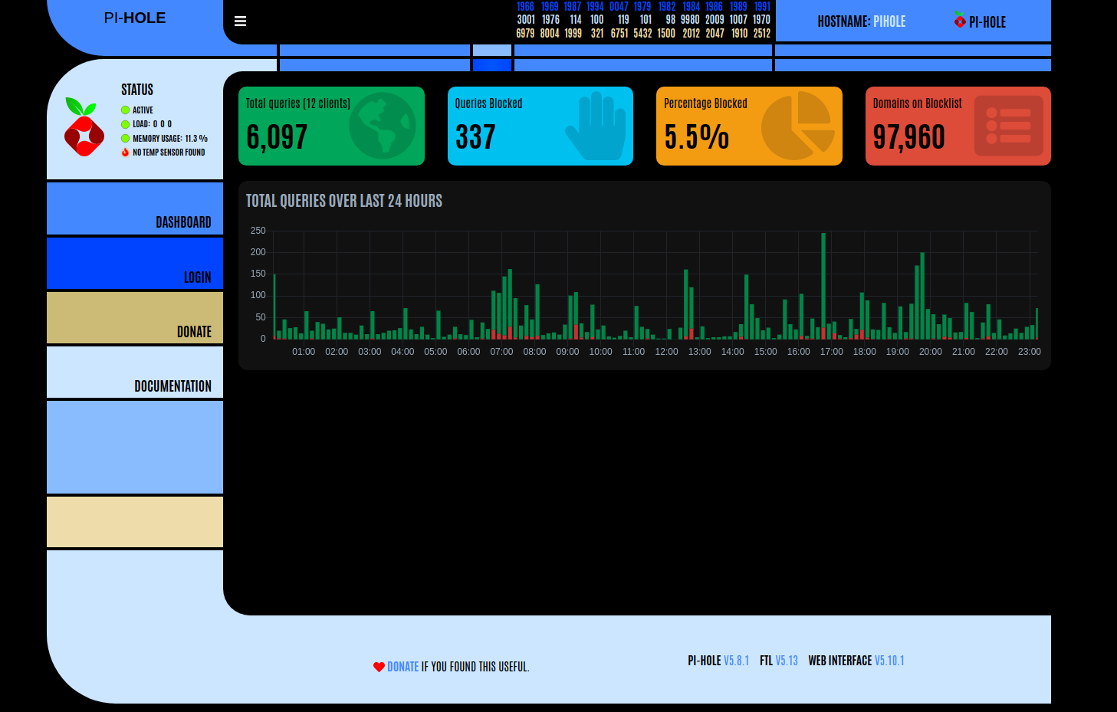Select the Domains on Blocklist 97,960 card
1117x712 pixels.
click(958, 126)
